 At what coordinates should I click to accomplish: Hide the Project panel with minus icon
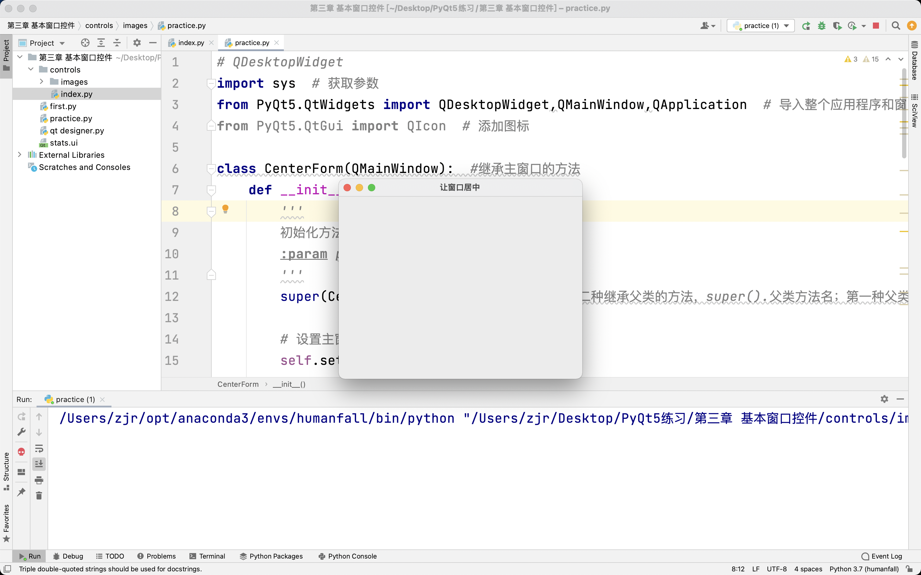tap(153, 43)
